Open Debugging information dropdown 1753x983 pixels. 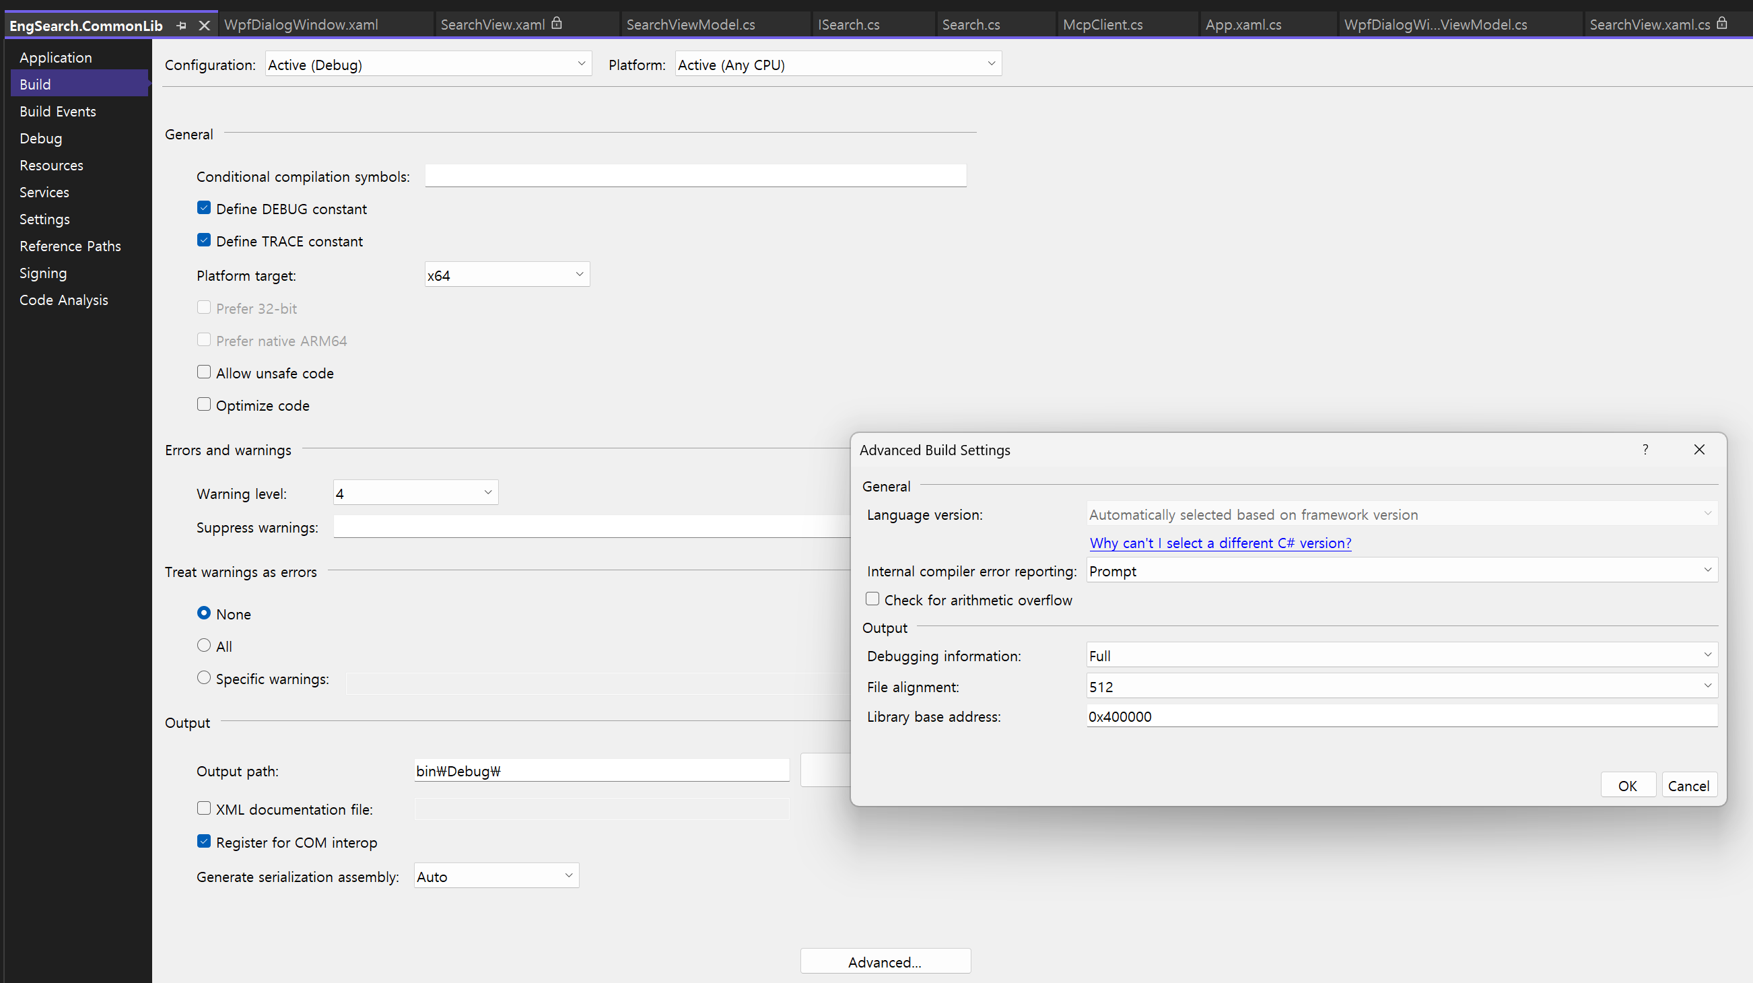click(x=1401, y=655)
